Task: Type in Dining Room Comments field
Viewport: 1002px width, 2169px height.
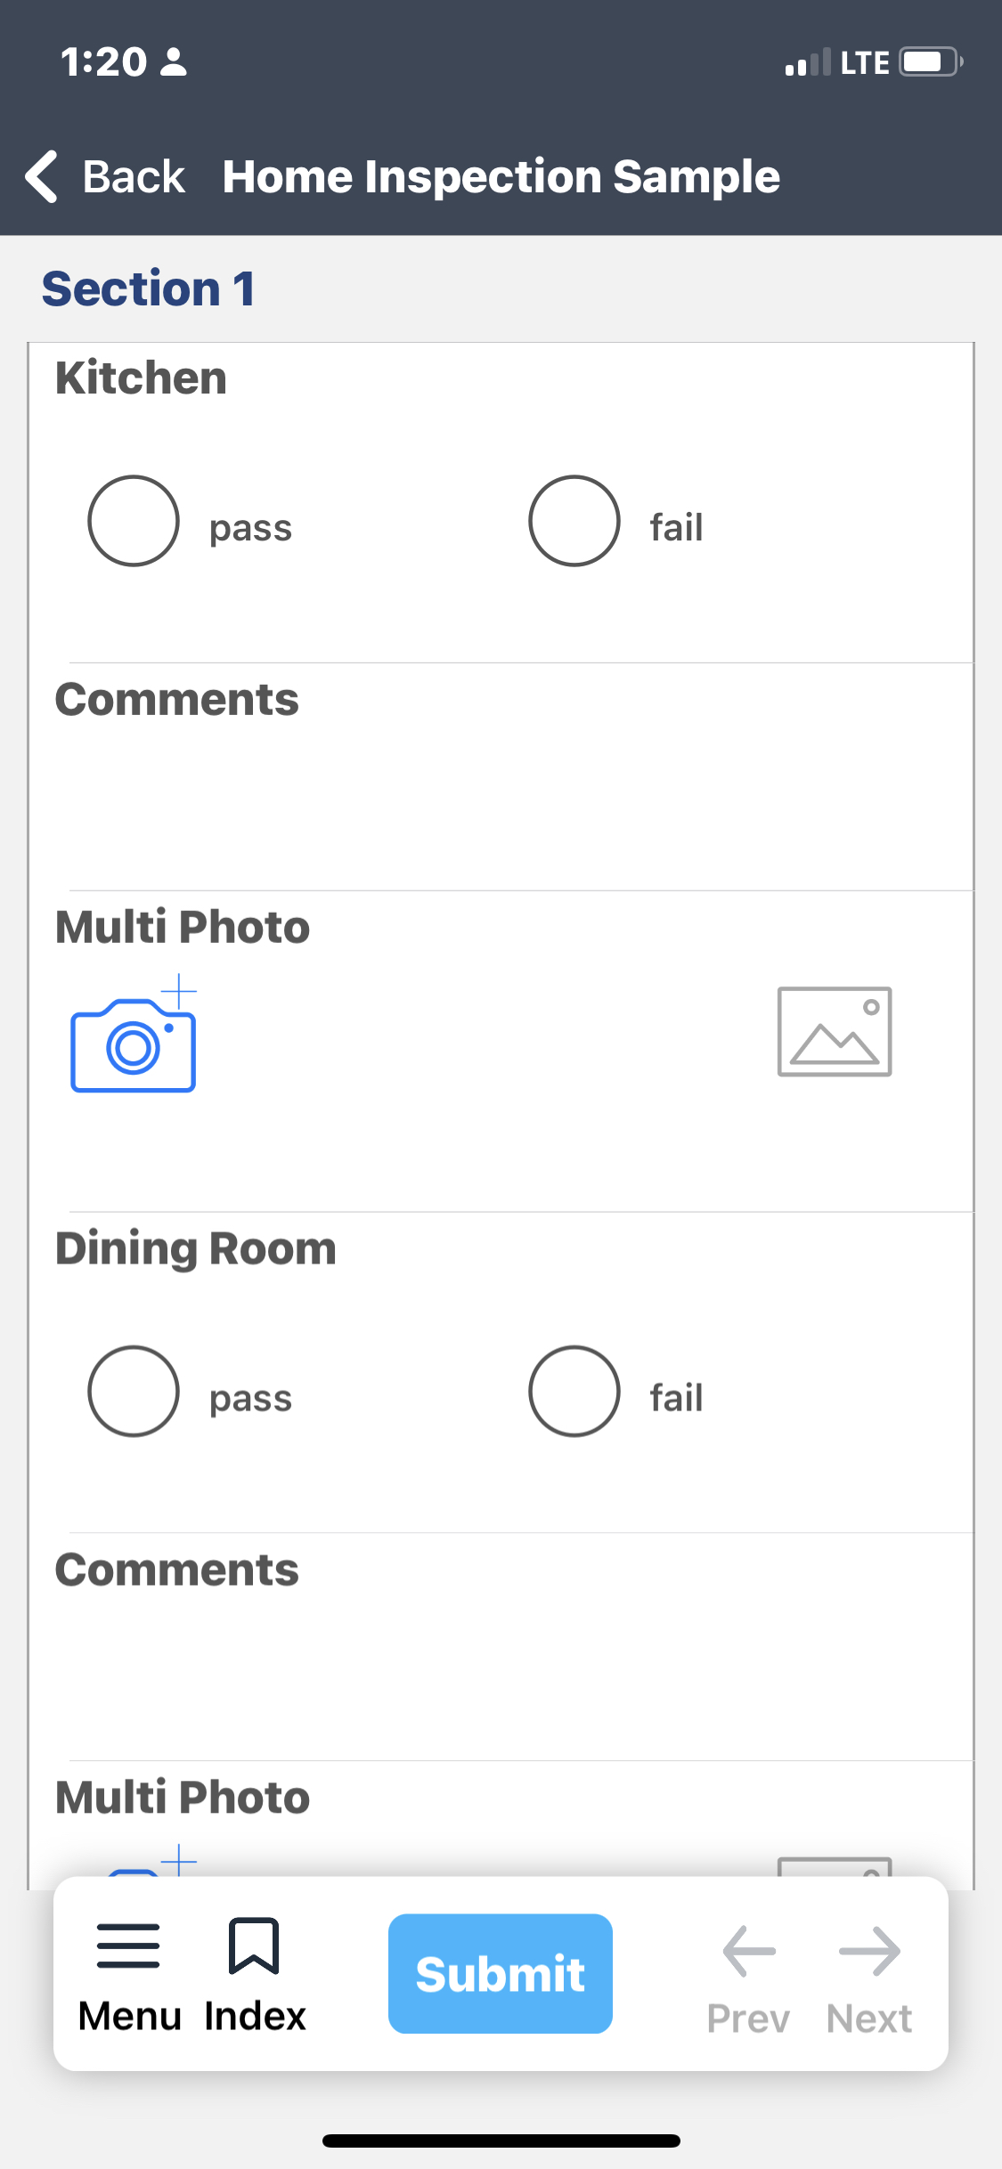Action: [499, 1674]
